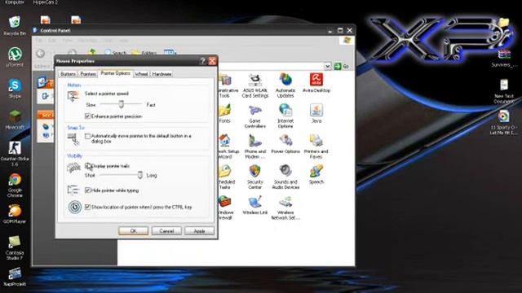Open Internet Options in Control Panel

285,116
